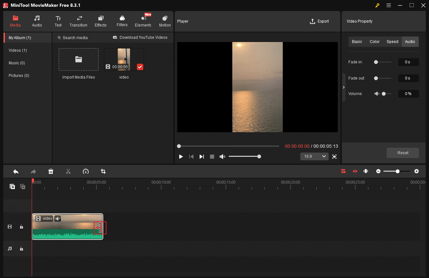Switch to the Color tab
This screenshot has width=429, height=278.
tap(374, 41)
